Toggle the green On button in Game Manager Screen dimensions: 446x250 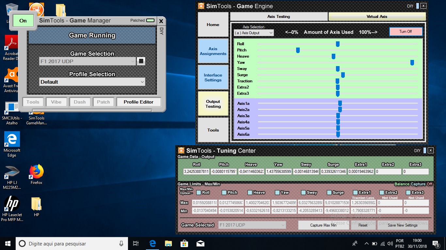[23, 21]
